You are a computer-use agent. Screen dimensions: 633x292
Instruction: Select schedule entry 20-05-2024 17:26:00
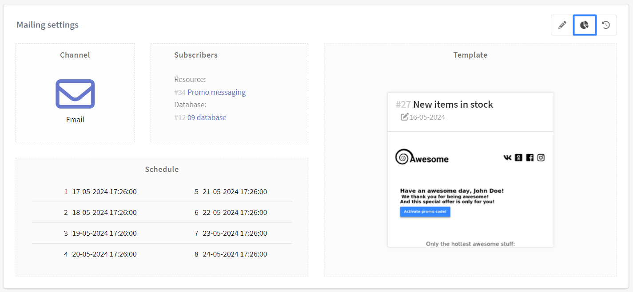104,254
